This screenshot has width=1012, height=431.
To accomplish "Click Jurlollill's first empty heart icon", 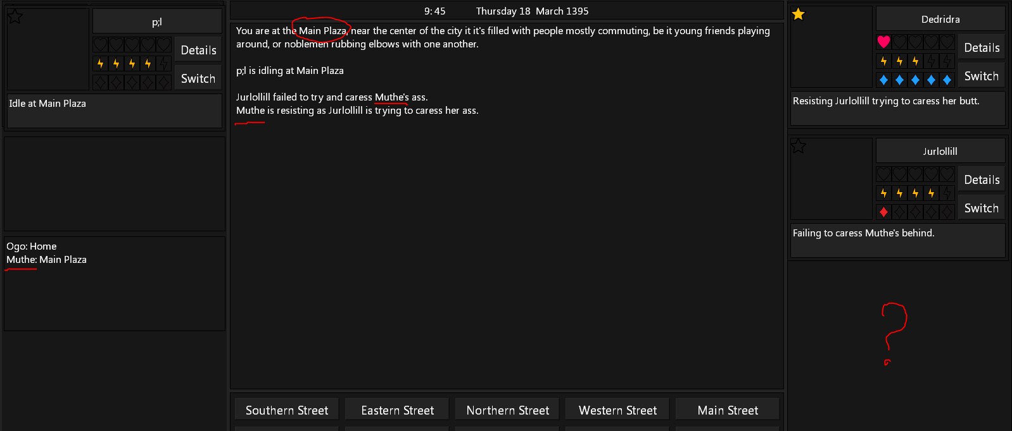I will pyautogui.click(x=884, y=174).
